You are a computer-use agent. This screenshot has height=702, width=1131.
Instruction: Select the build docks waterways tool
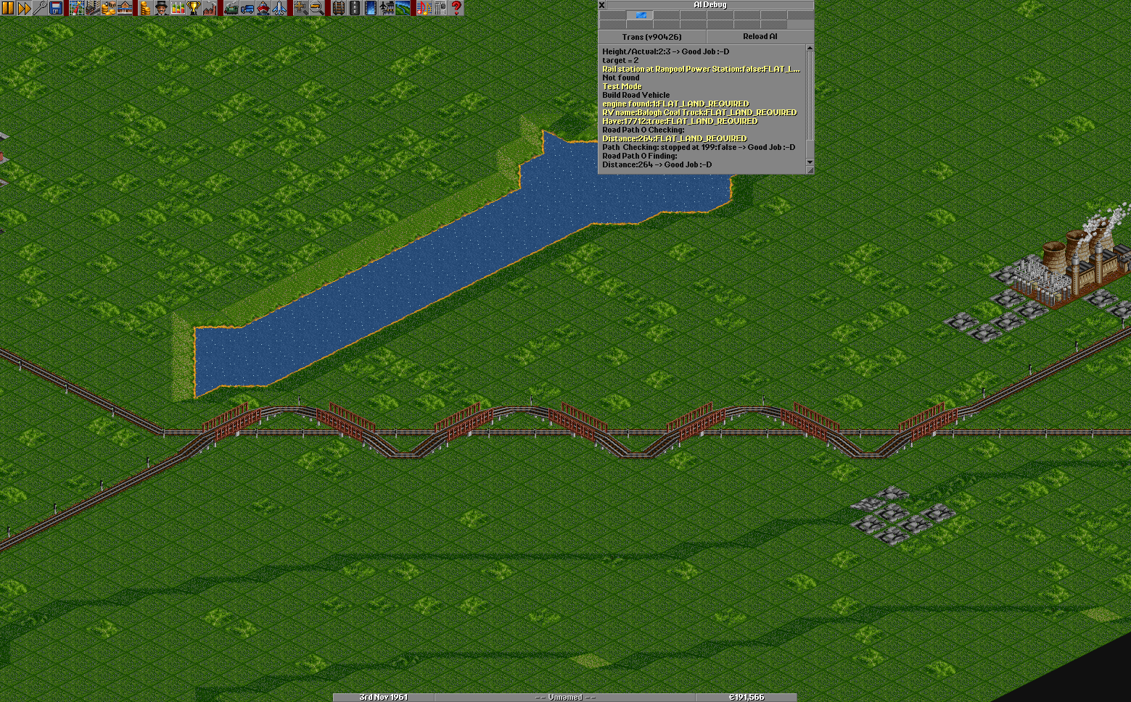(x=371, y=8)
